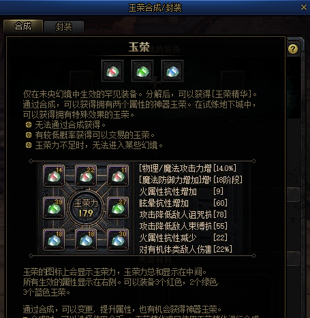Select green jade slot numbered 27
The width and height of the screenshot is (310, 318).
tap(118, 208)
